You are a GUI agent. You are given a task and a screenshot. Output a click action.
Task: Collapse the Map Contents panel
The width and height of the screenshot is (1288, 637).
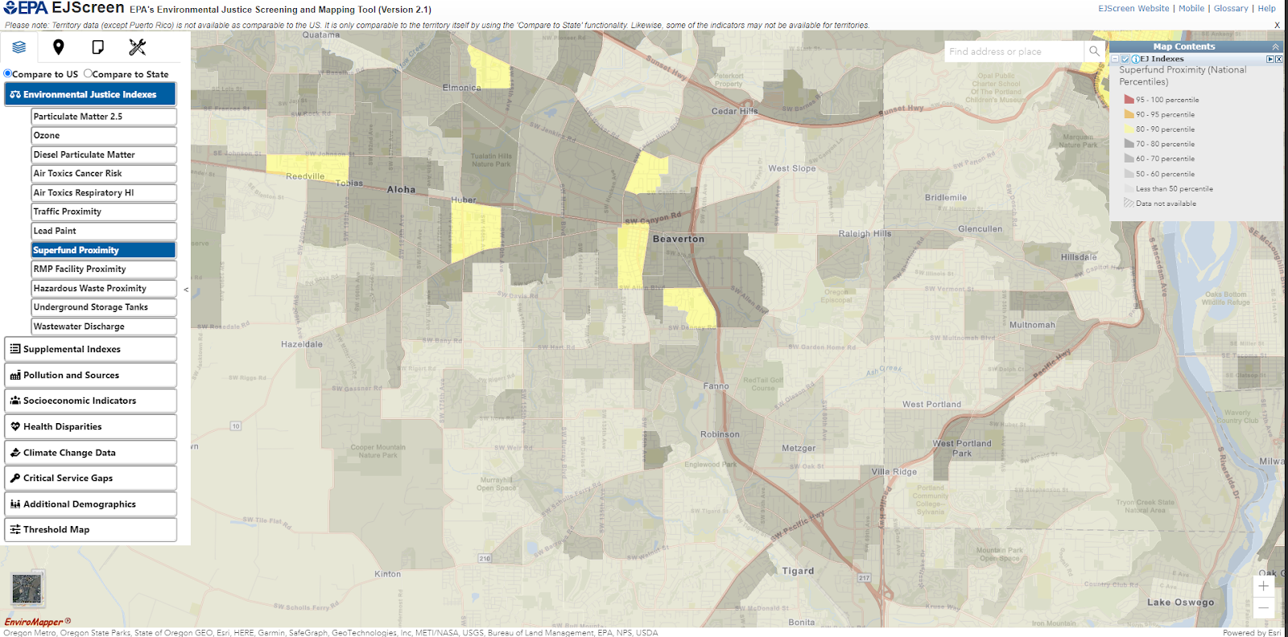pos(1275,47)
